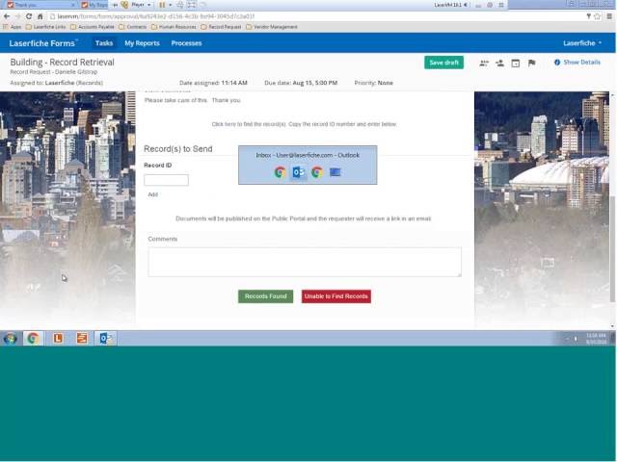Open Contracts bookmark folder

coord(133,27)
